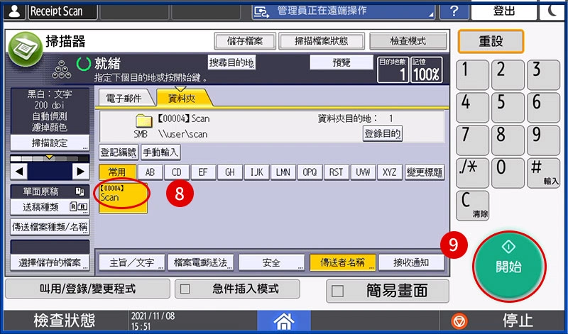
Task: Tap the 單面原稿 original setting
Action: [x=50, y=191]
